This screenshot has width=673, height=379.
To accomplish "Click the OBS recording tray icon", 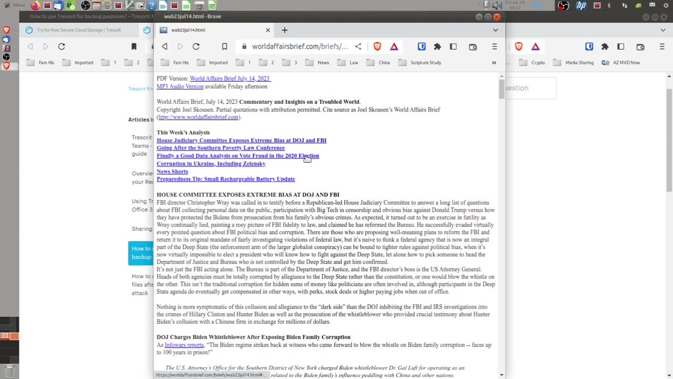I will click(563, 6).
